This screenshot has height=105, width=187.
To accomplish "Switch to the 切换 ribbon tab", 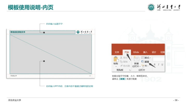I will [x=162, y=52].
